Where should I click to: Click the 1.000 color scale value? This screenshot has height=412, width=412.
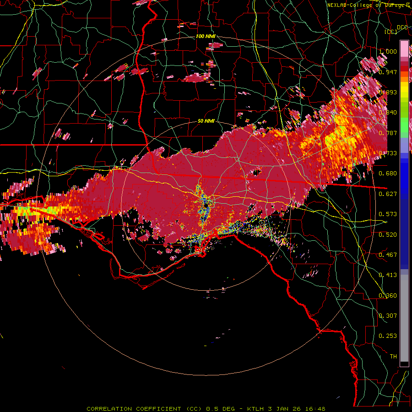pyautogui.click(x=388, y=51)
